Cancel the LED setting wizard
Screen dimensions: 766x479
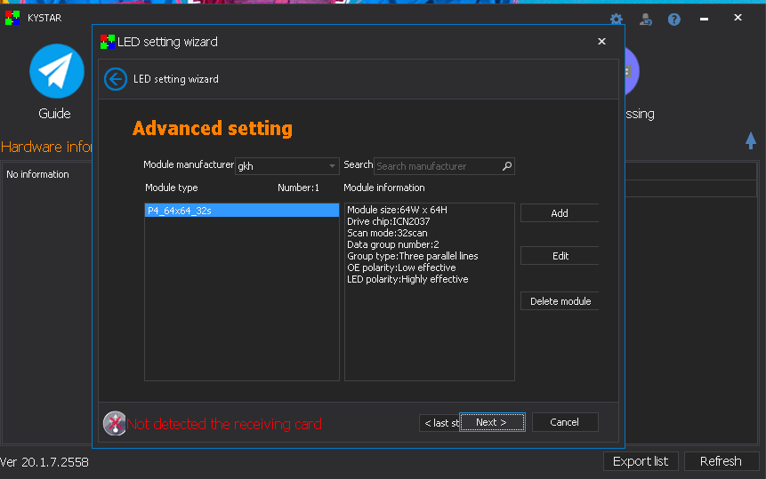click(x=564, y=422)
